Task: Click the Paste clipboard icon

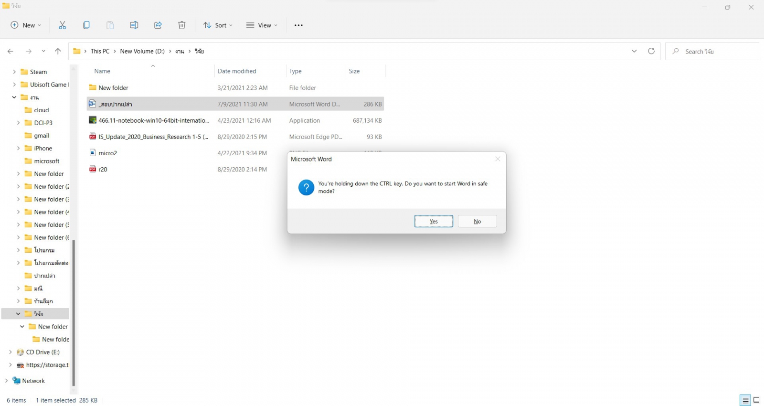Action: [110, 25]
